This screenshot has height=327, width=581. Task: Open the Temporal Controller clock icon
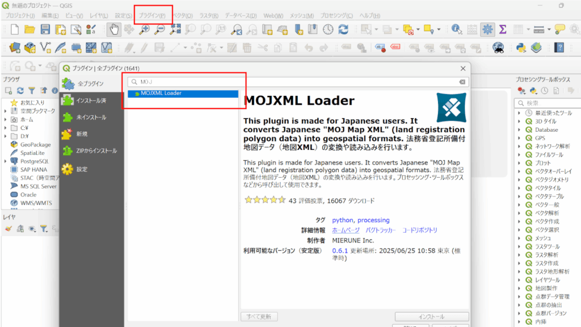tap(328, 30)
